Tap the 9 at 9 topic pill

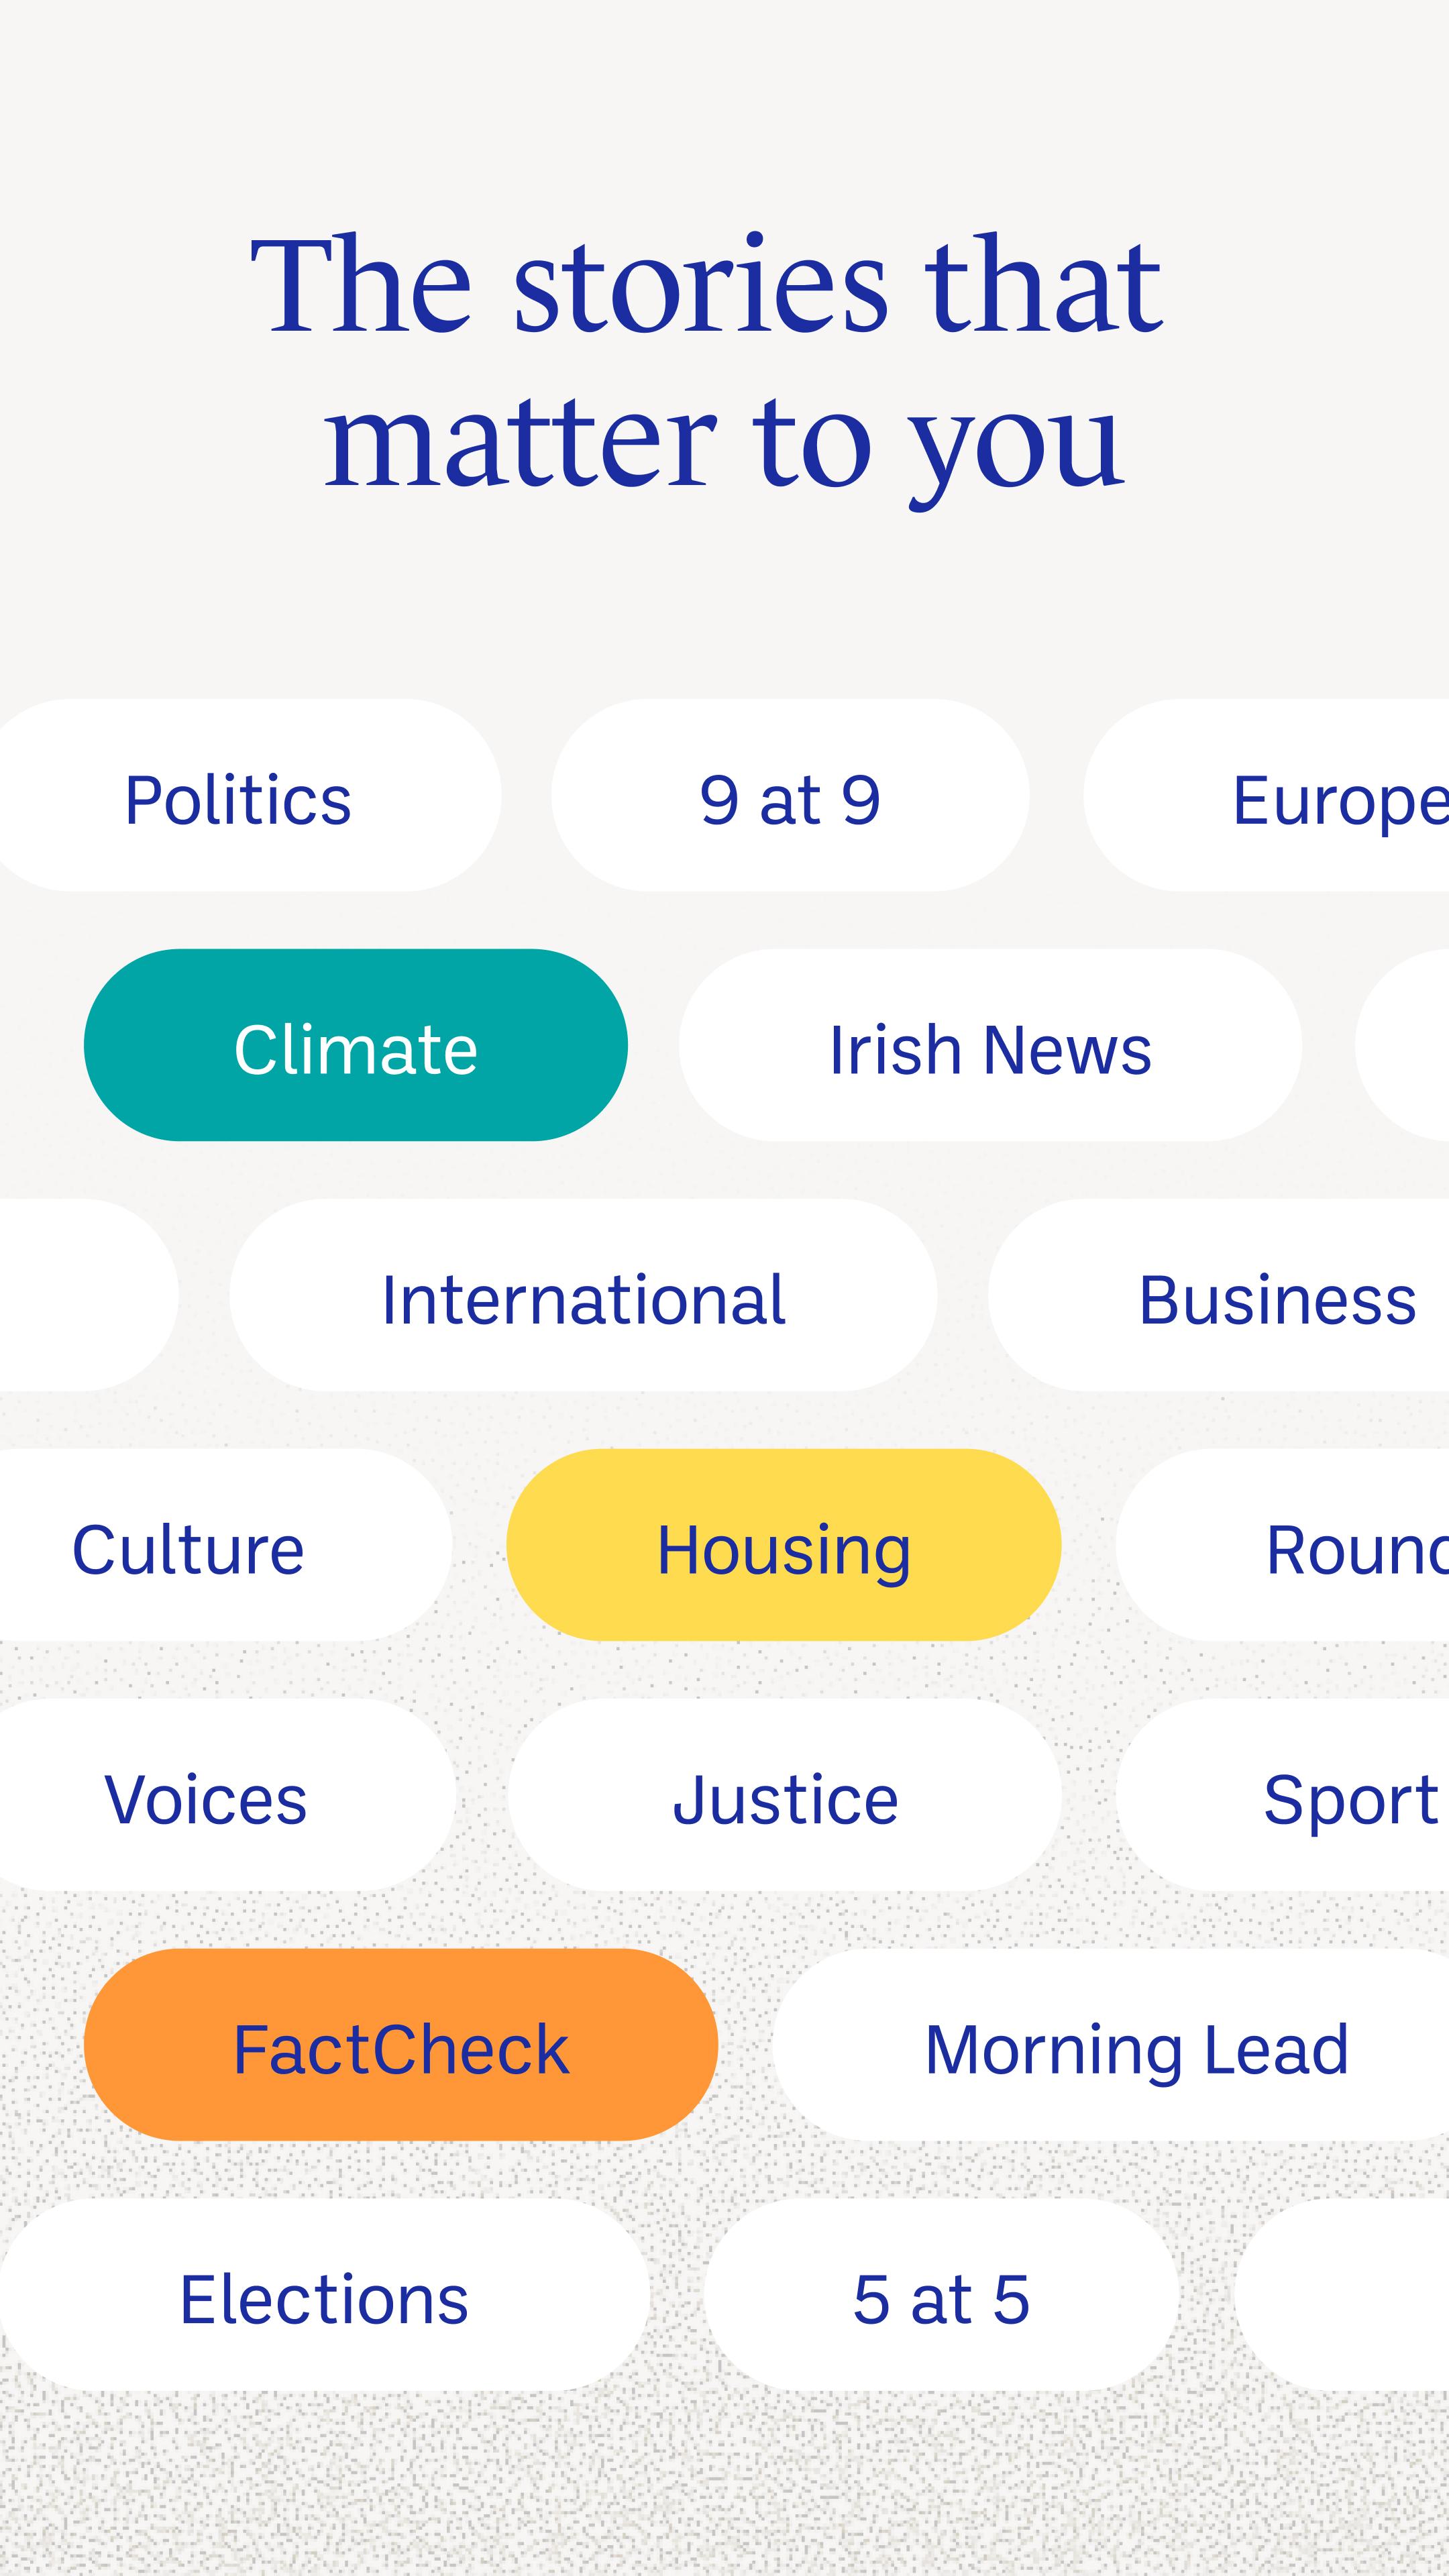(790, 795)
